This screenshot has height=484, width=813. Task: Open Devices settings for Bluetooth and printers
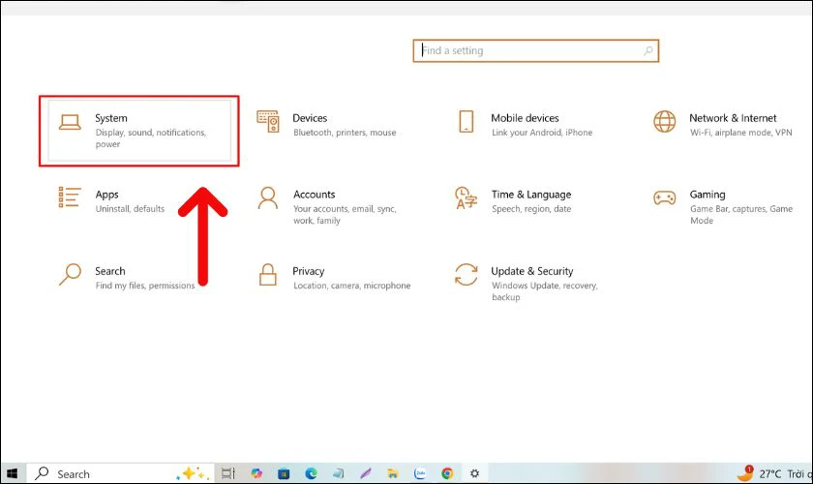click(327, 125)
